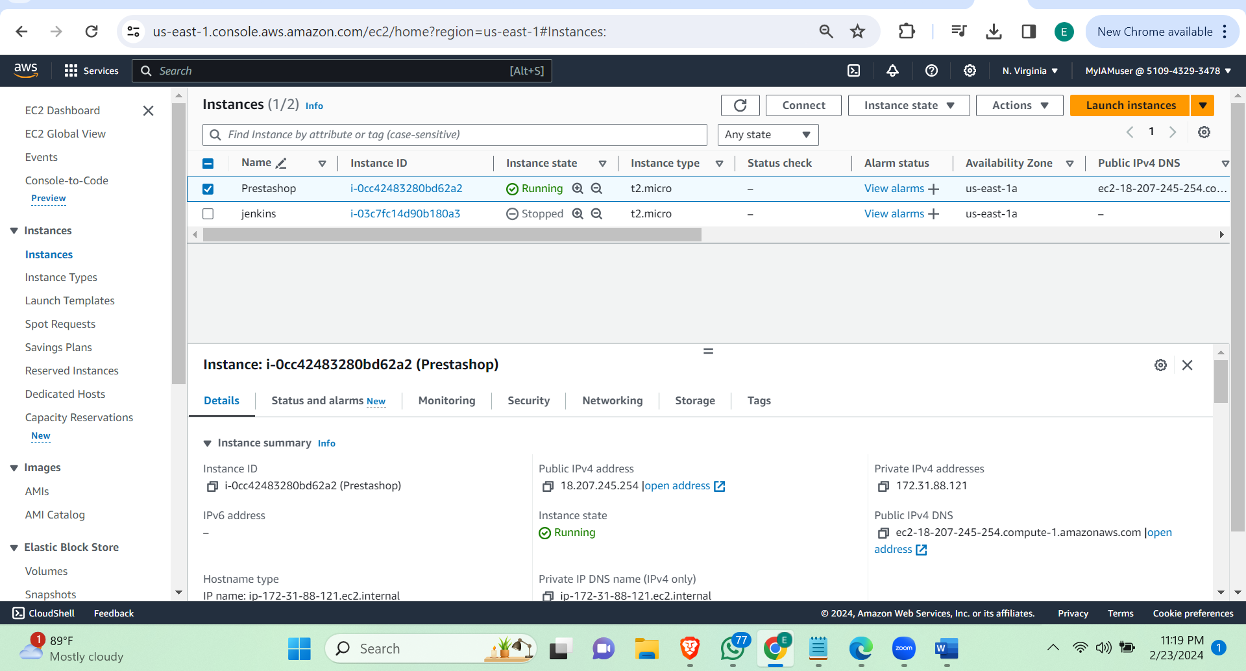Viewport: 1246px width, 671px height.
Task: Edit Name column pencil icon
Action: (281, 164)
